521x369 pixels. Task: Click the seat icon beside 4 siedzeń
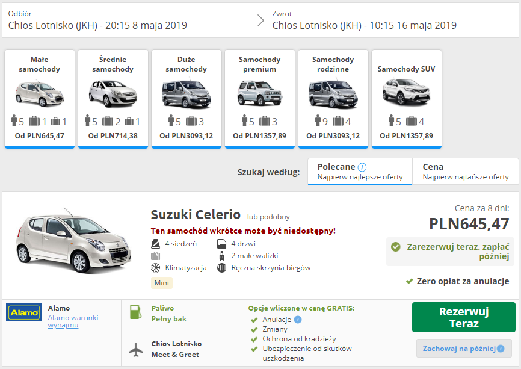(155, 244)
